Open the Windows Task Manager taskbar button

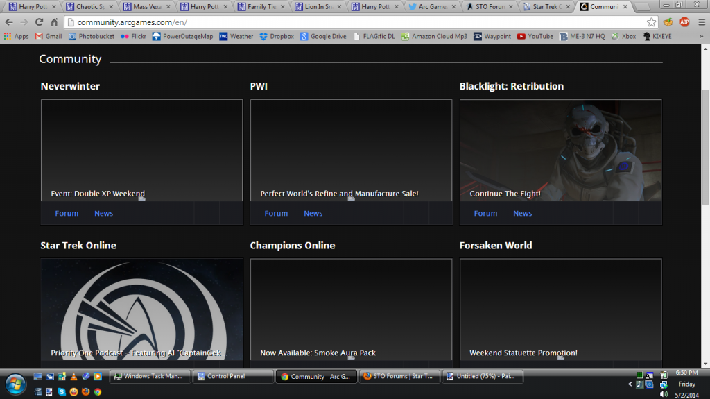click(150, 376)
